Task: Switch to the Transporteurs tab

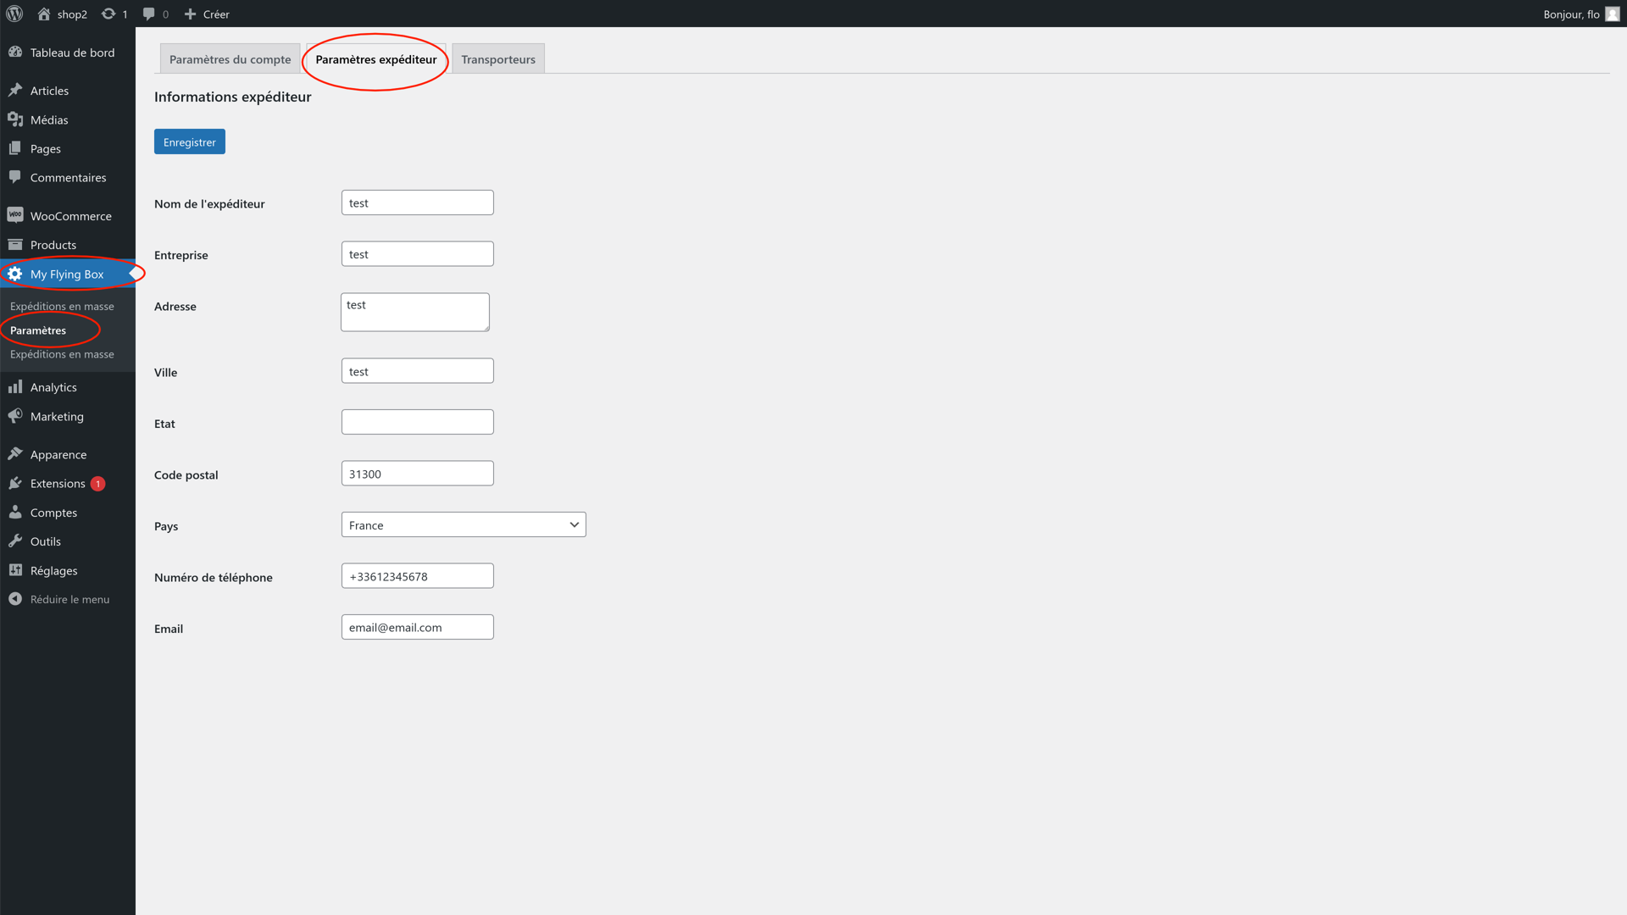Action: [x=498, y=59]
